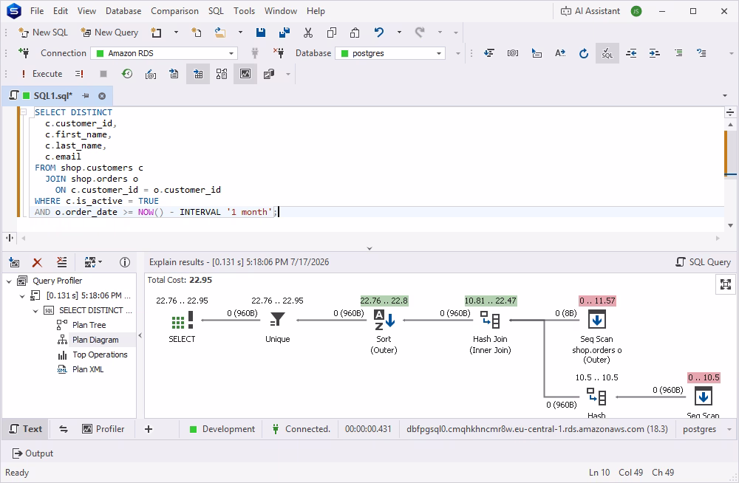Click the swap views arrows icon in bottom bar
Image resolution: width=739 pixels, height=483 pixels.
point(64,429)
